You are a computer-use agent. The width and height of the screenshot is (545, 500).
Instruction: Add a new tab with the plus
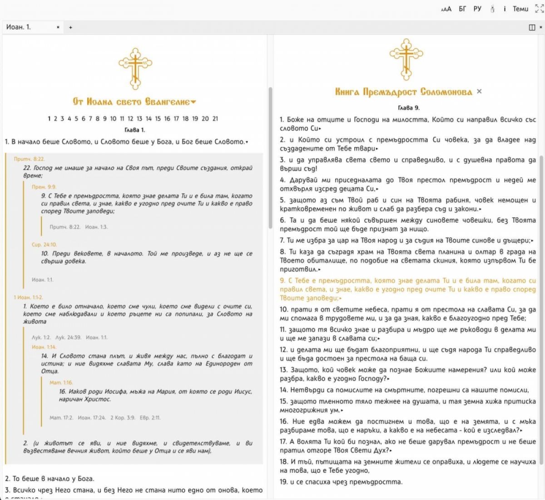pyautogui.click(x=70, y=27)
